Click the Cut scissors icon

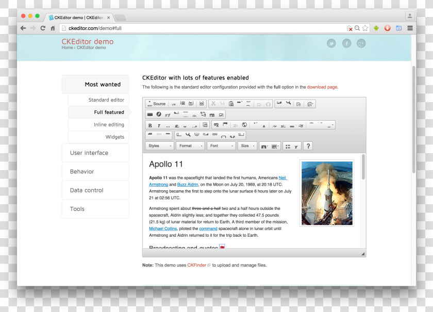coord(213,104)
